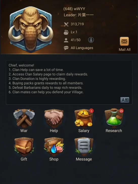Tap the clan level Lv.1 indicator
138x184 pixels.
click(74, 32)
